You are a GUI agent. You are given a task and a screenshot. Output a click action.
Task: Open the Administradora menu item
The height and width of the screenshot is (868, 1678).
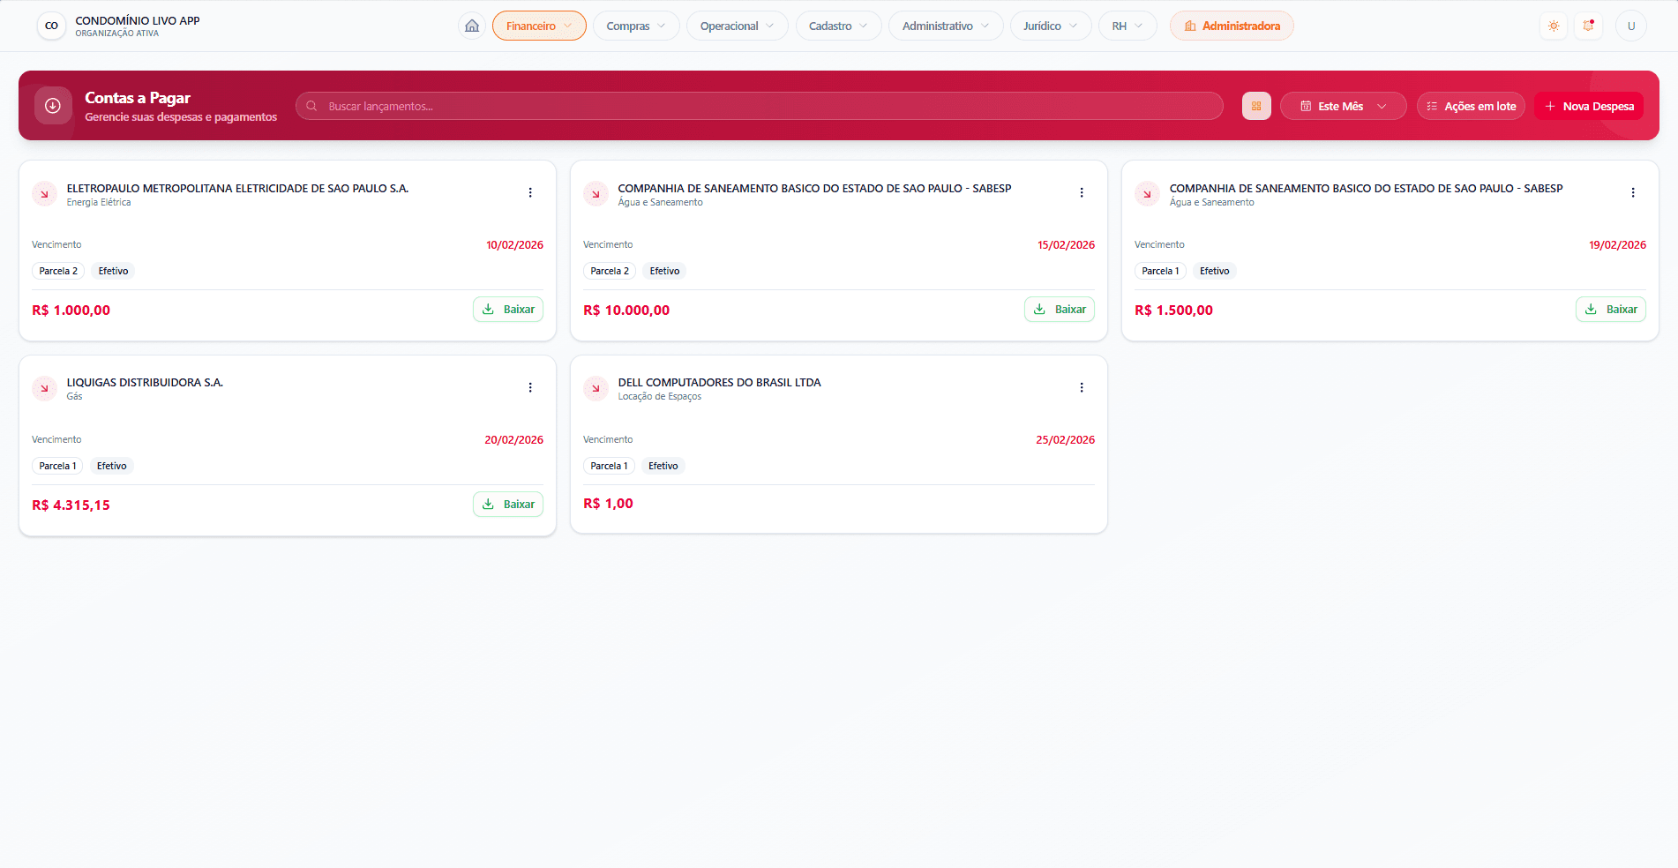click(x=1232, y=26)
